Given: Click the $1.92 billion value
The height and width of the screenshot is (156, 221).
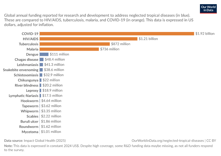Looking at the screenshot, I should (x=205, y=34).
